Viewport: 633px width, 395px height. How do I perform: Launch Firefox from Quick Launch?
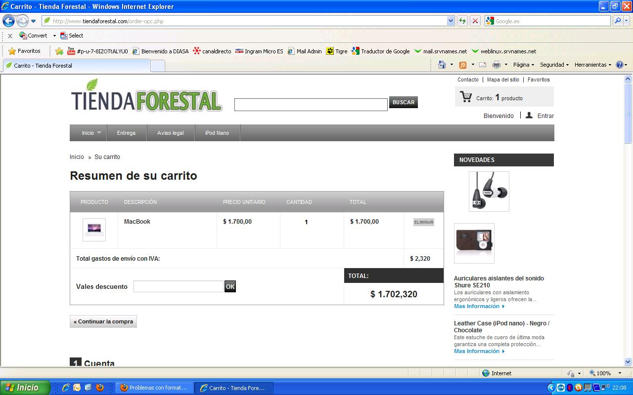point(100,388)
